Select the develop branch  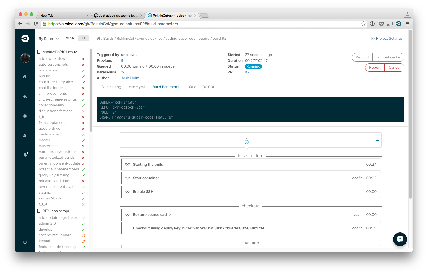coord(46,229)
